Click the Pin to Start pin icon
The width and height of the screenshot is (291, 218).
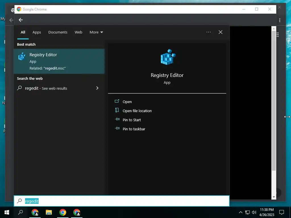pos(117,119)
